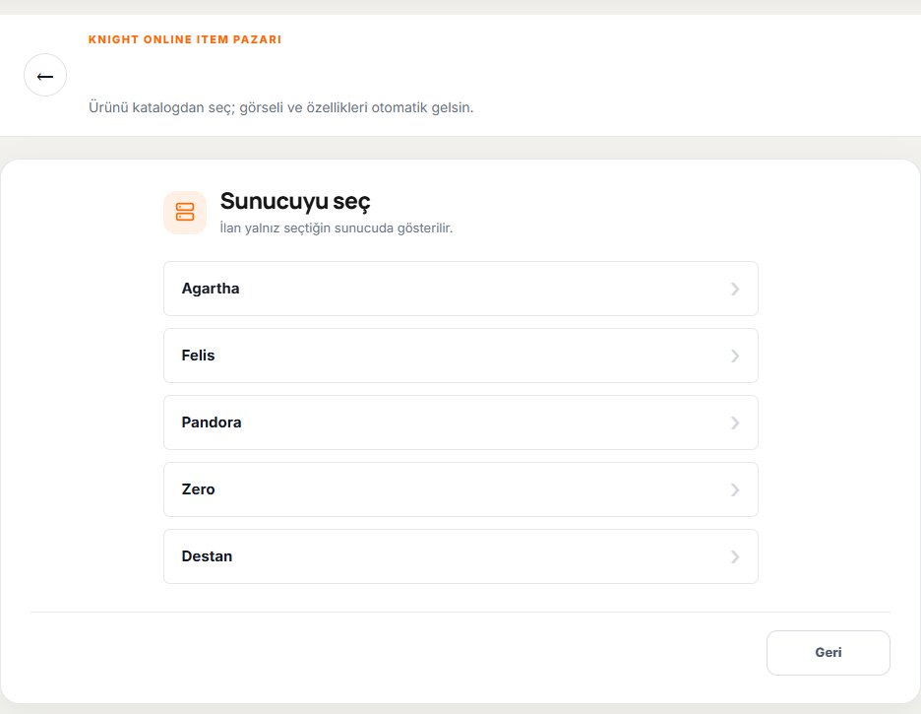Open the chevron on the Destan row

click(735, 556)
